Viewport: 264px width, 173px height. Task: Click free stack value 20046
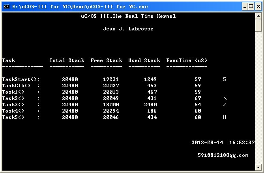[111, 117]
